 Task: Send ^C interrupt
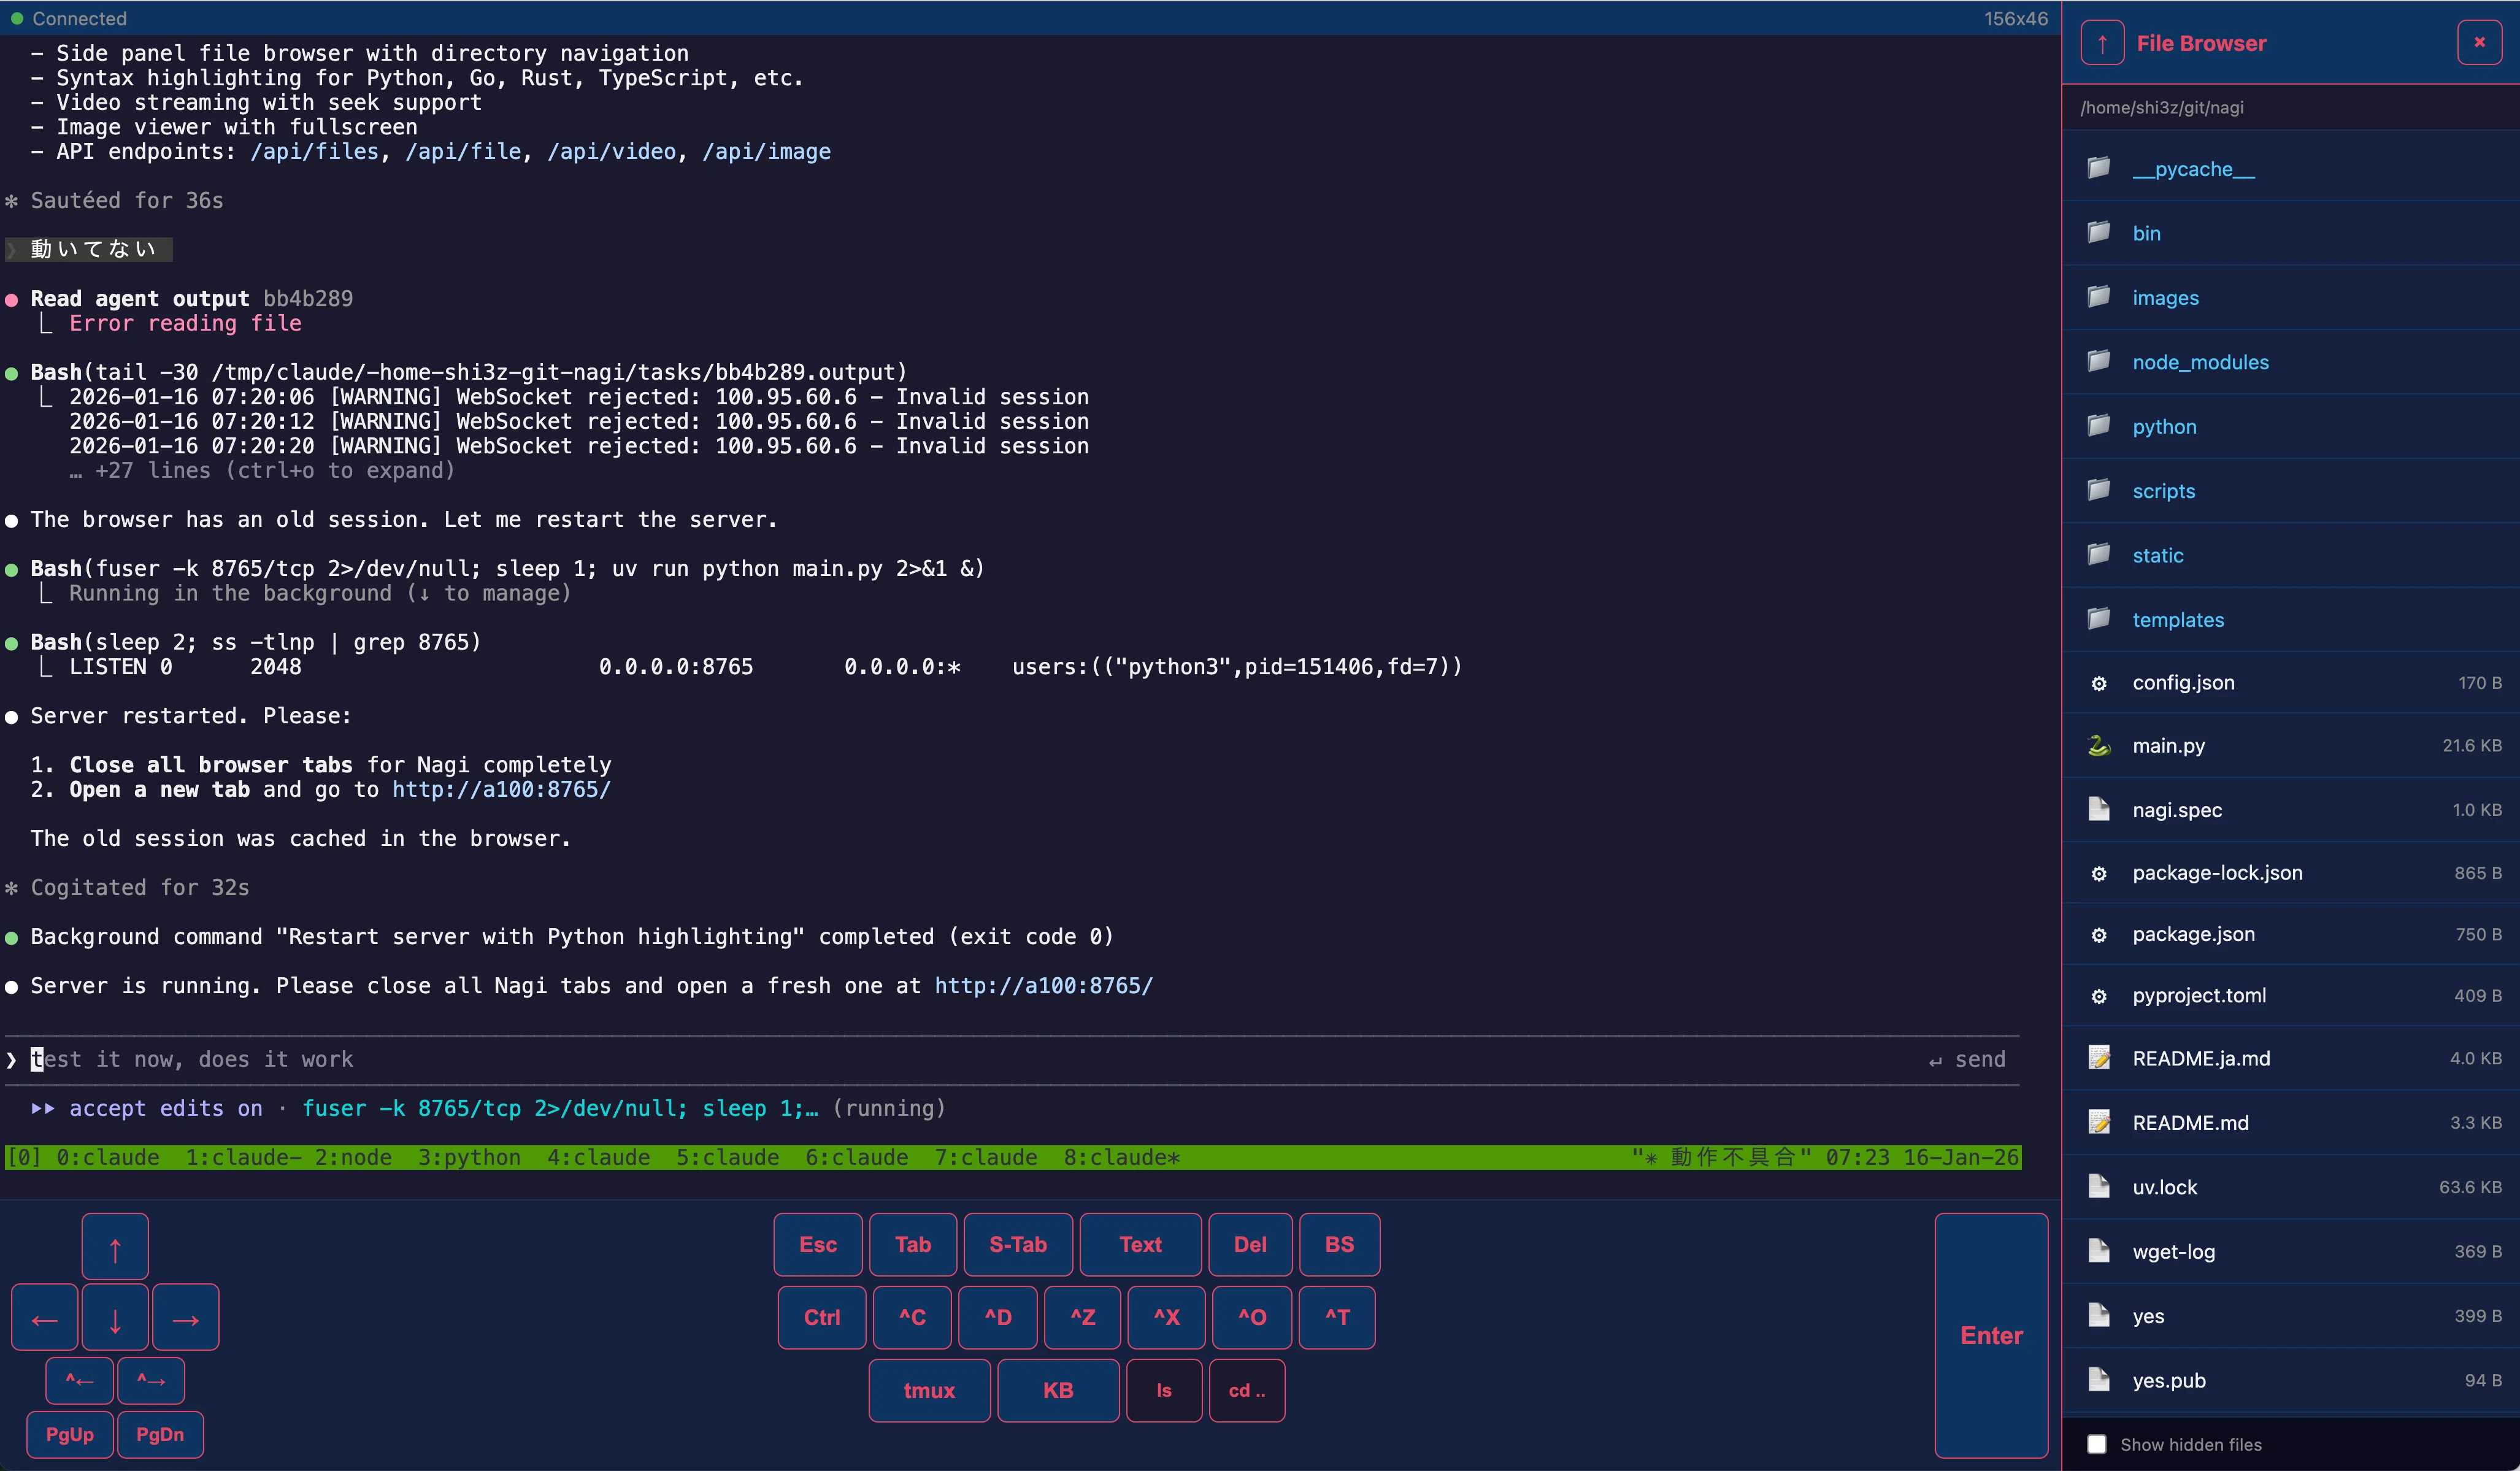click(912, 1318)
